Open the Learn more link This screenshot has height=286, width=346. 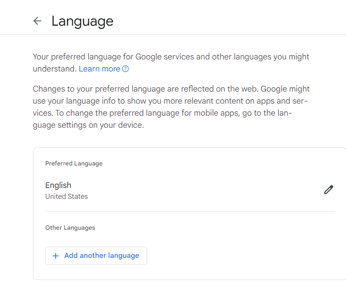pyautogui.click(x=100, y=69)
